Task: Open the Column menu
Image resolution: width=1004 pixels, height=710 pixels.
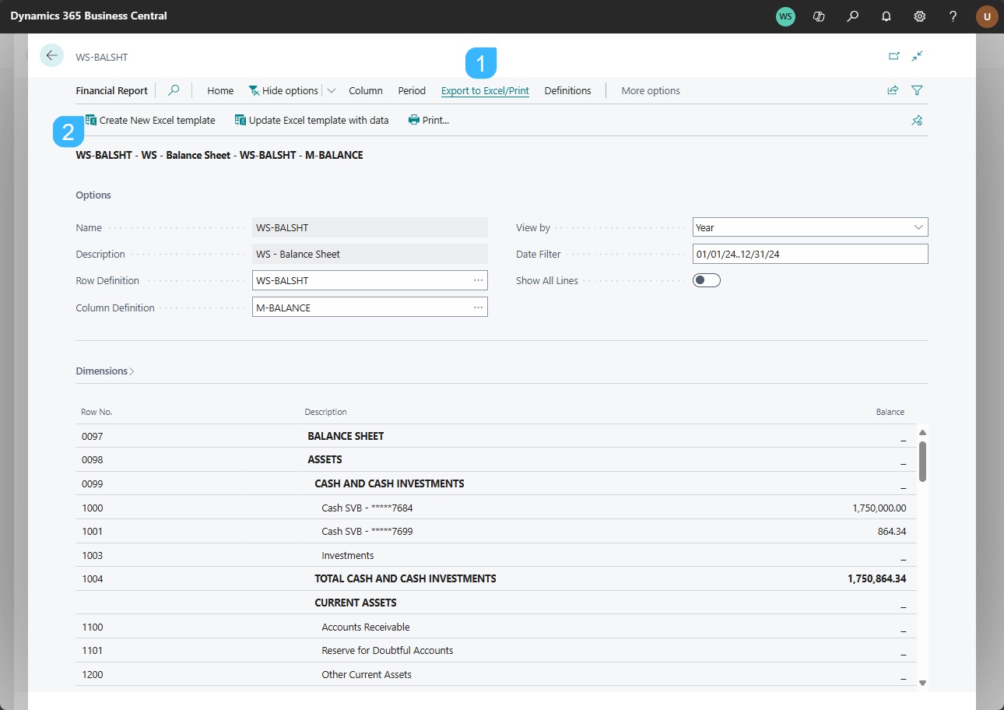Action: 366,90
